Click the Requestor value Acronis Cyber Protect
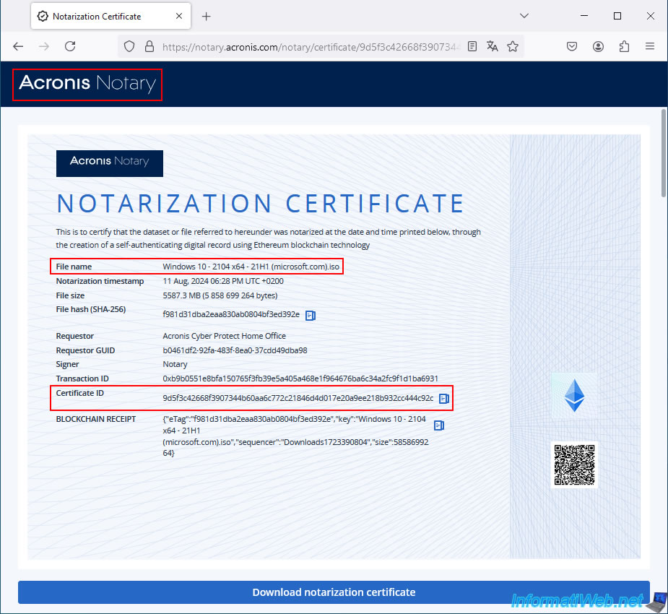The height and width of the screenshot is (614, 668). (x=224, y=336)
